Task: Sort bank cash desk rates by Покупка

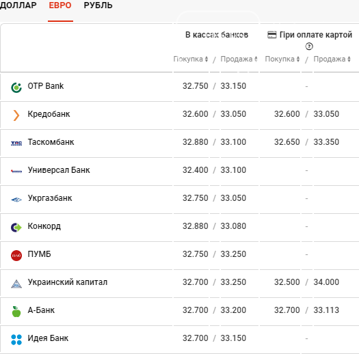Action: [x=191, y=59]
